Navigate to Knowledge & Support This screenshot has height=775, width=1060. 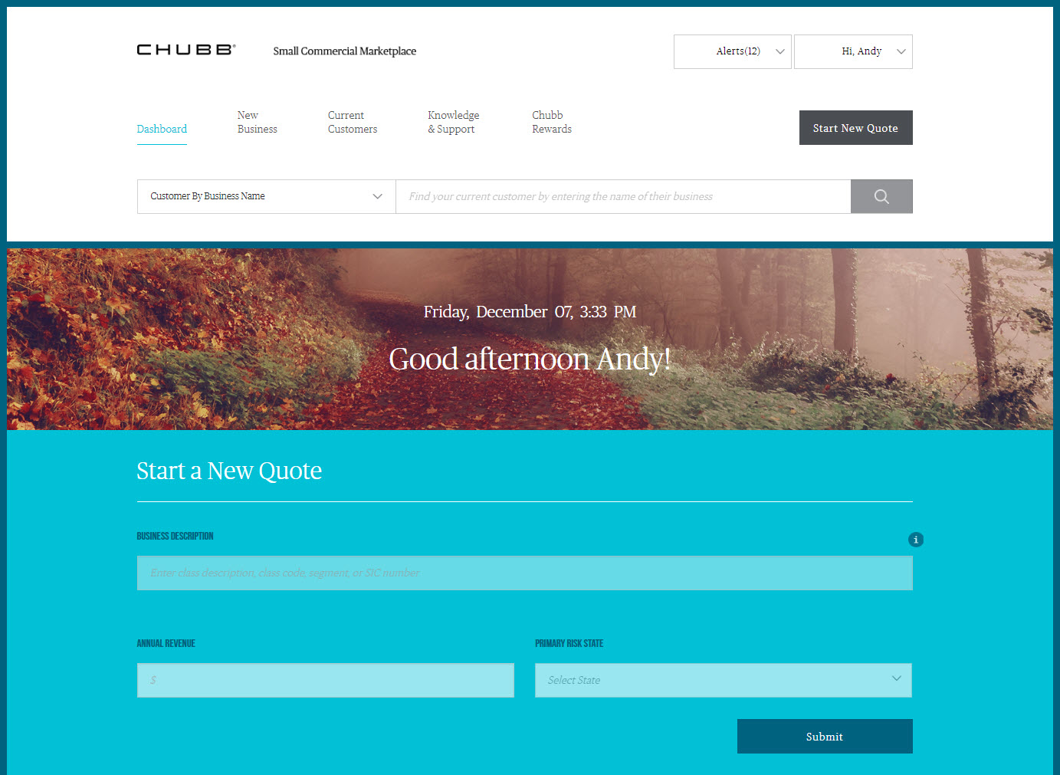coord(453,122)
